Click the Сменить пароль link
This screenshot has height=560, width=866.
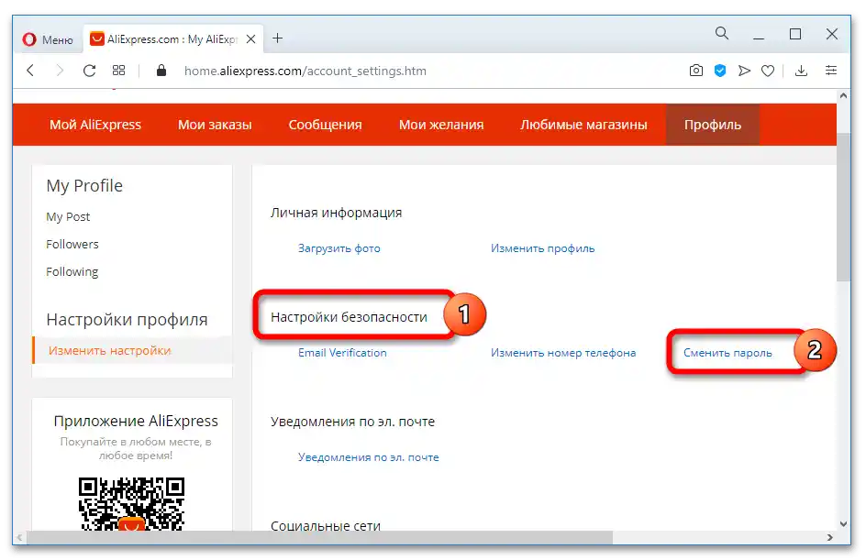tap(727, 353)
